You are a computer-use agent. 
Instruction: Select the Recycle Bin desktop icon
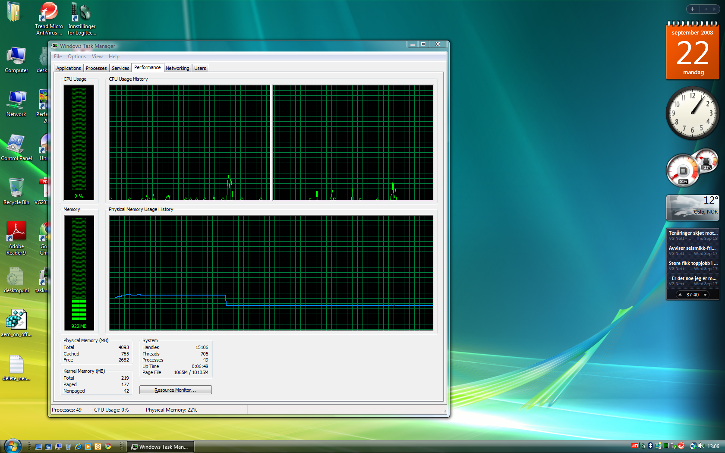click(16, 192)
